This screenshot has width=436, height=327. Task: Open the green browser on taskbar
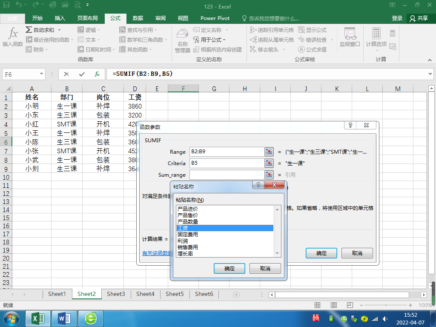tap(91, 318)
